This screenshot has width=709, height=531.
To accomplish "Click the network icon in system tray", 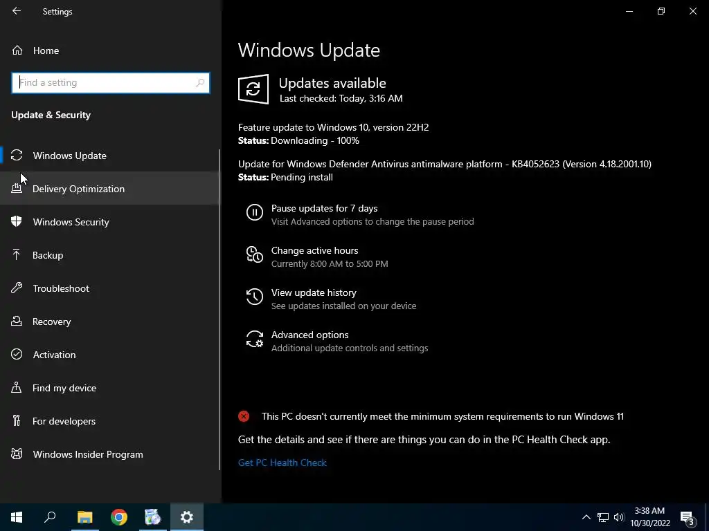I will (603, 517).
